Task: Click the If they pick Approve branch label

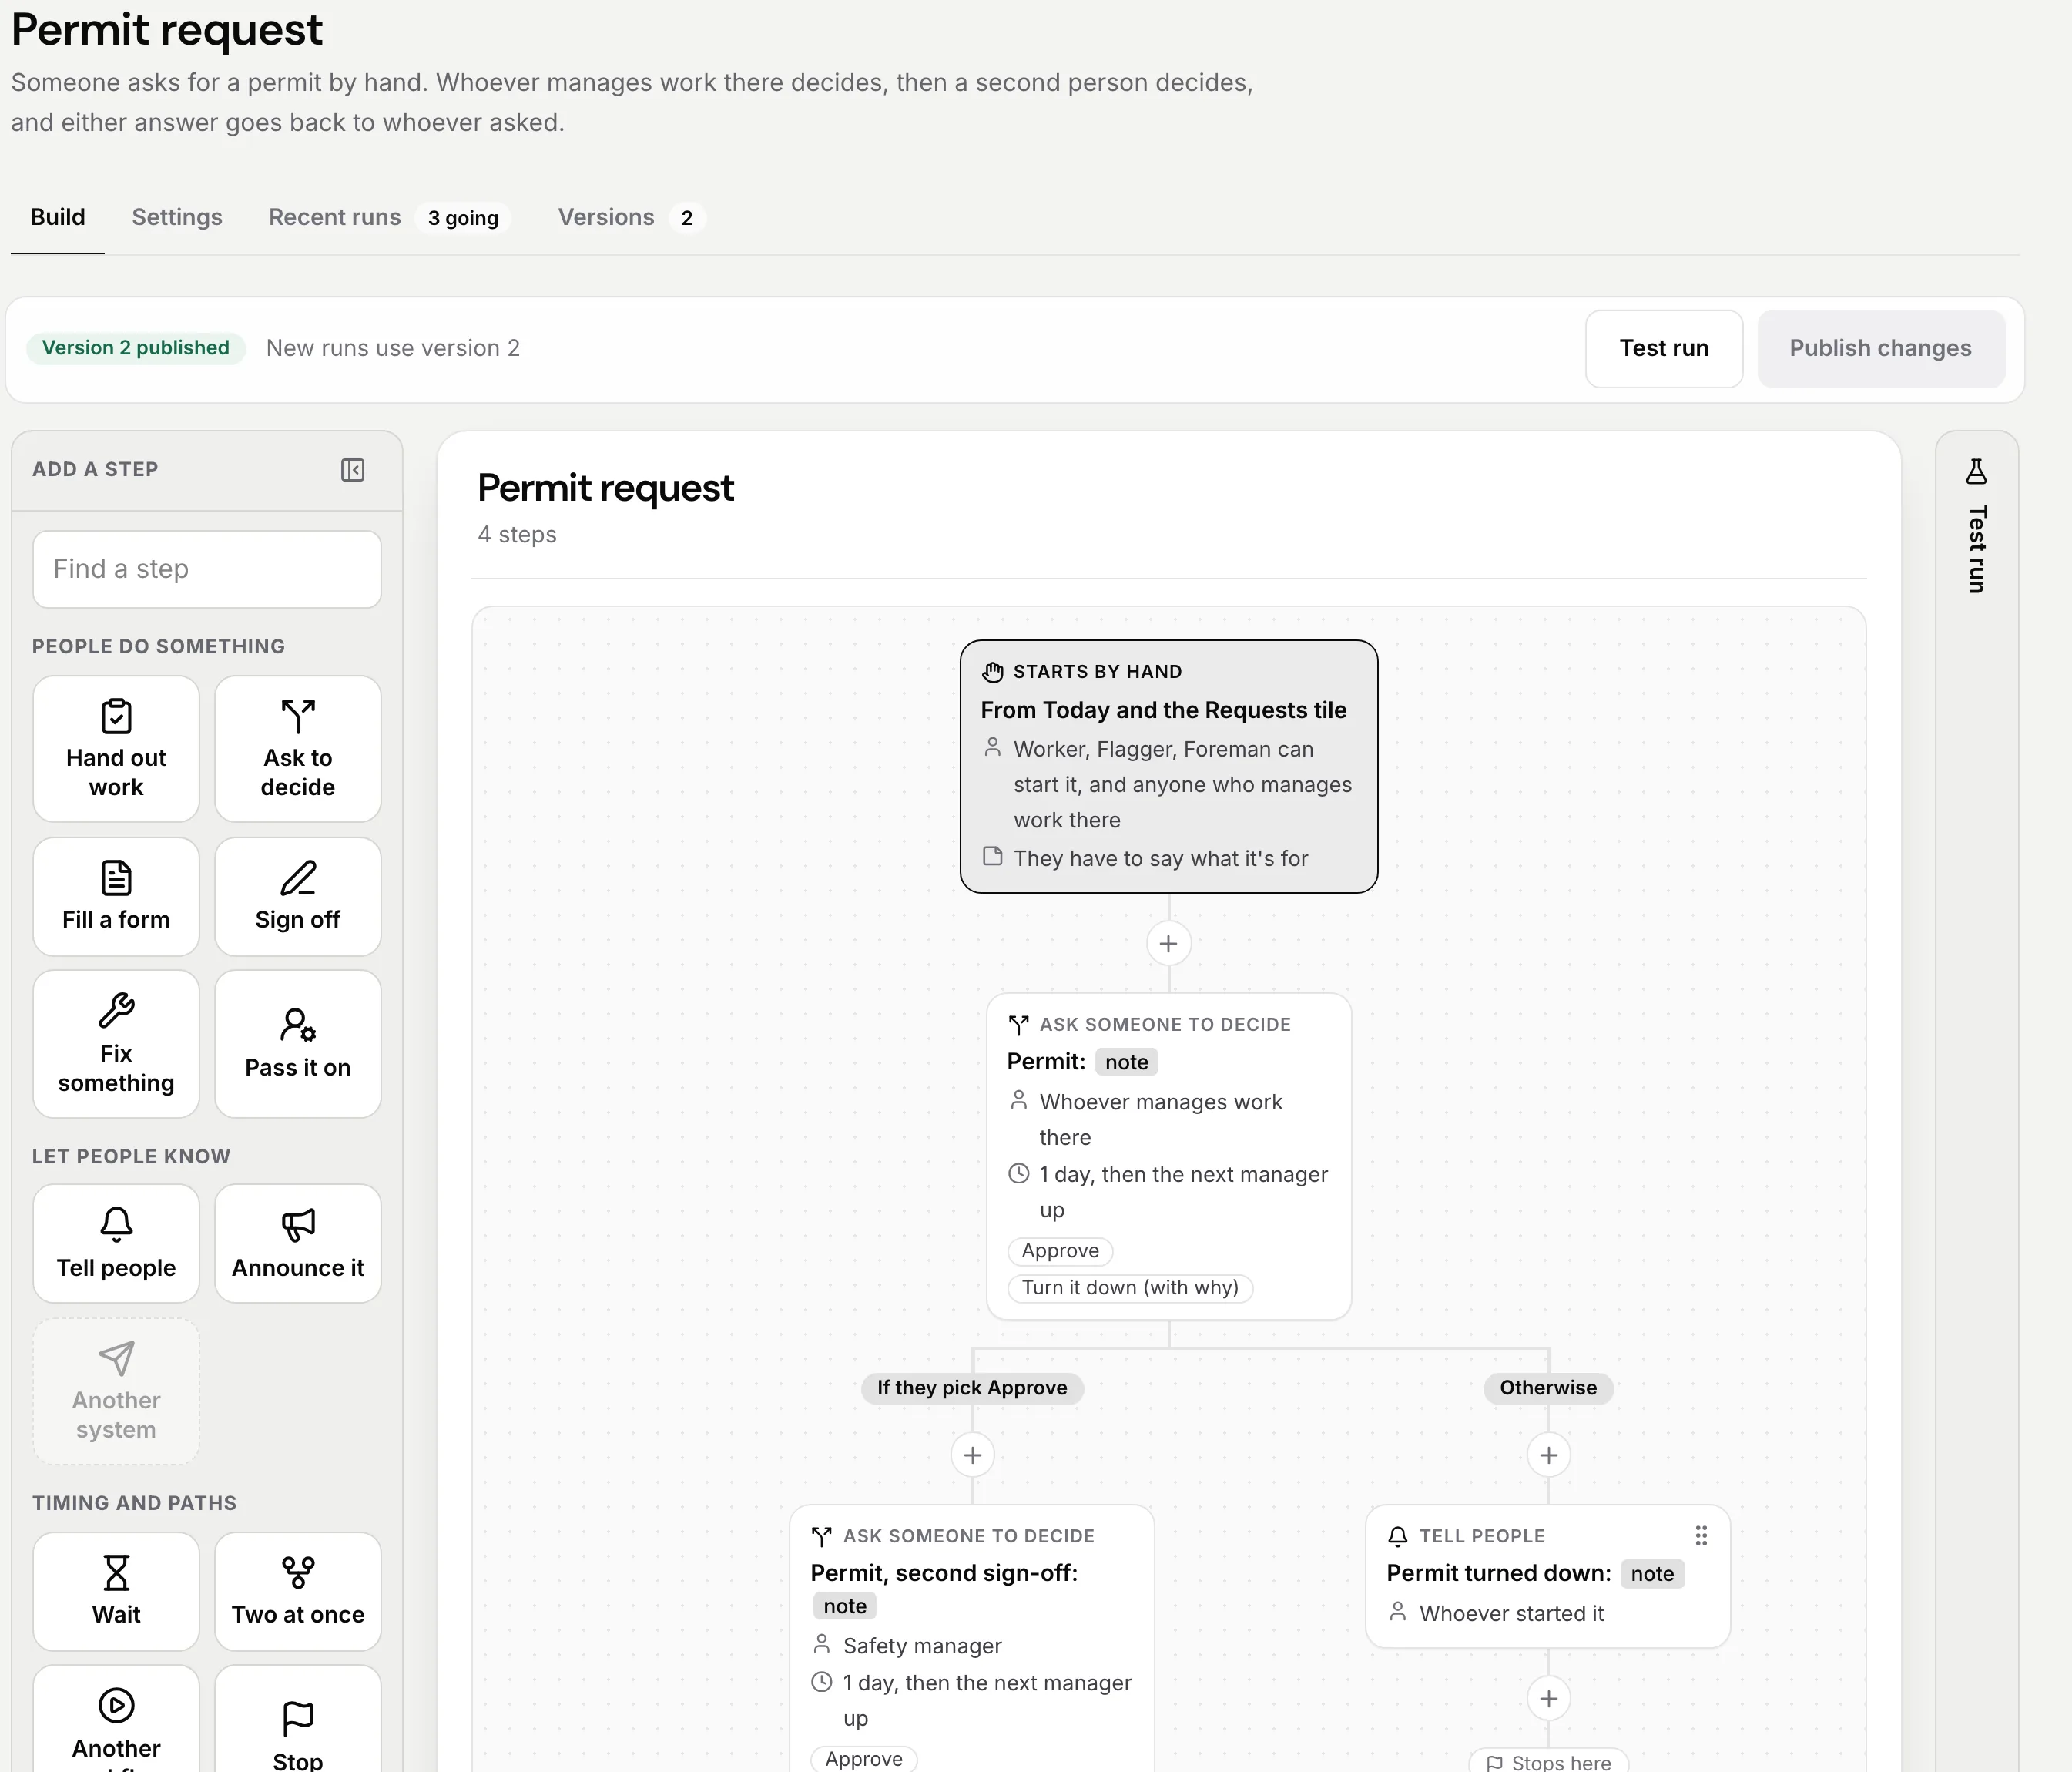Action: point(972,1388)
